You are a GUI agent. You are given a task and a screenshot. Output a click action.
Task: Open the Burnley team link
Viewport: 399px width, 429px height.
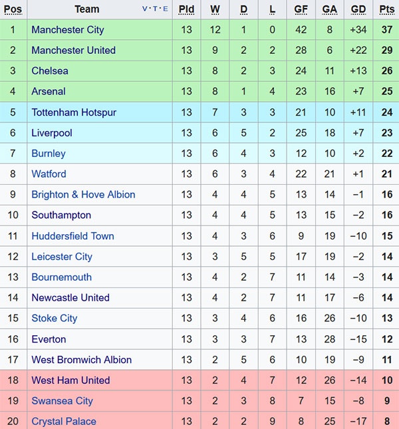[49, 154]
